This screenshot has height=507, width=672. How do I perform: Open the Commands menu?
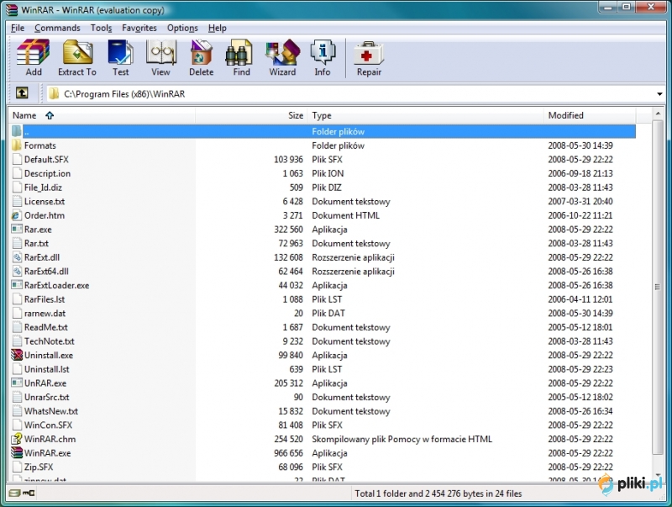(x=57, y=28)
